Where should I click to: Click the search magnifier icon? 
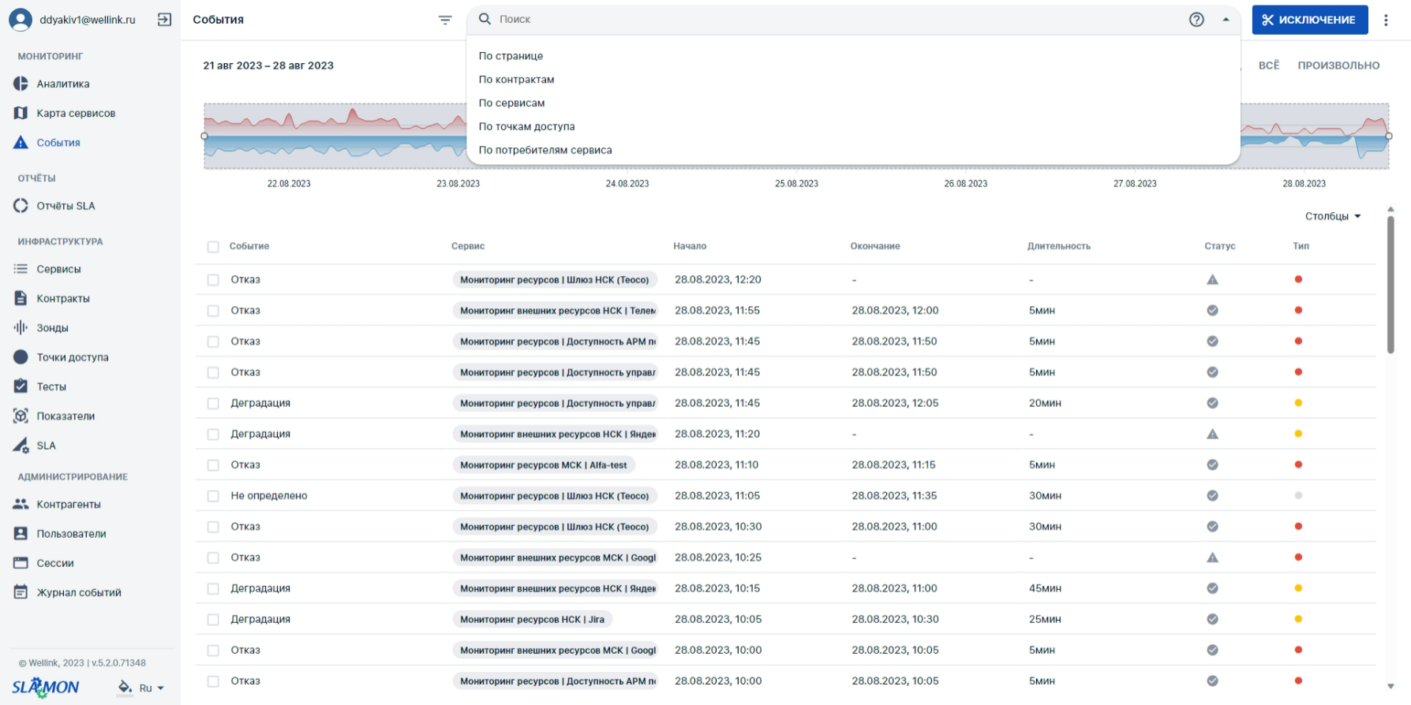tap(485, 19)
